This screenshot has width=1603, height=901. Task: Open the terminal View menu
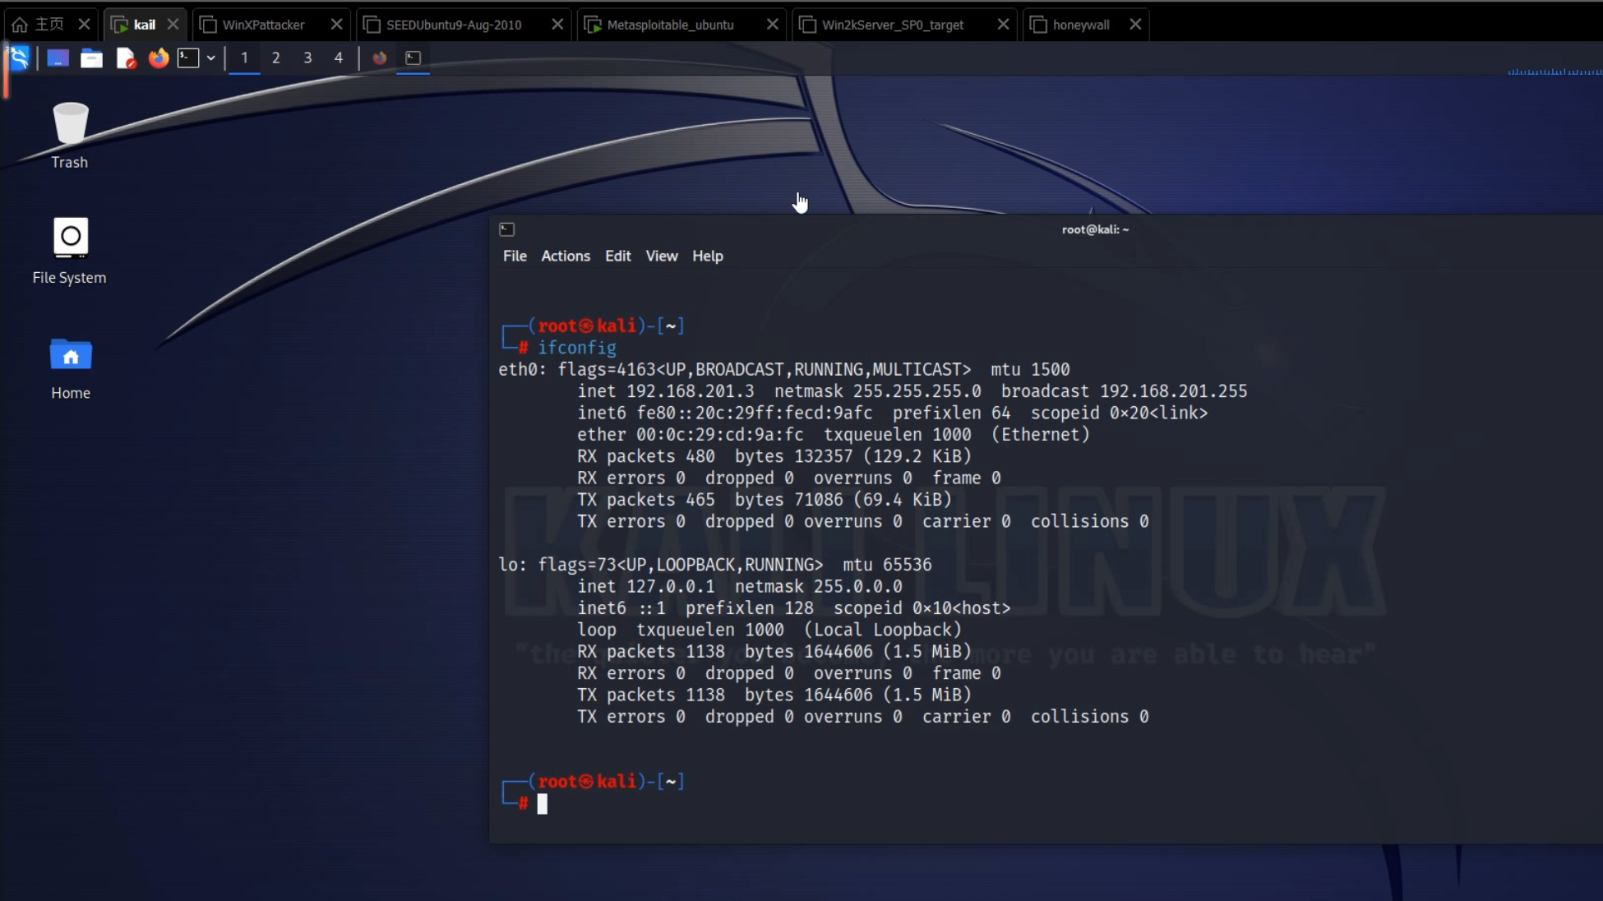coord(661,256)
